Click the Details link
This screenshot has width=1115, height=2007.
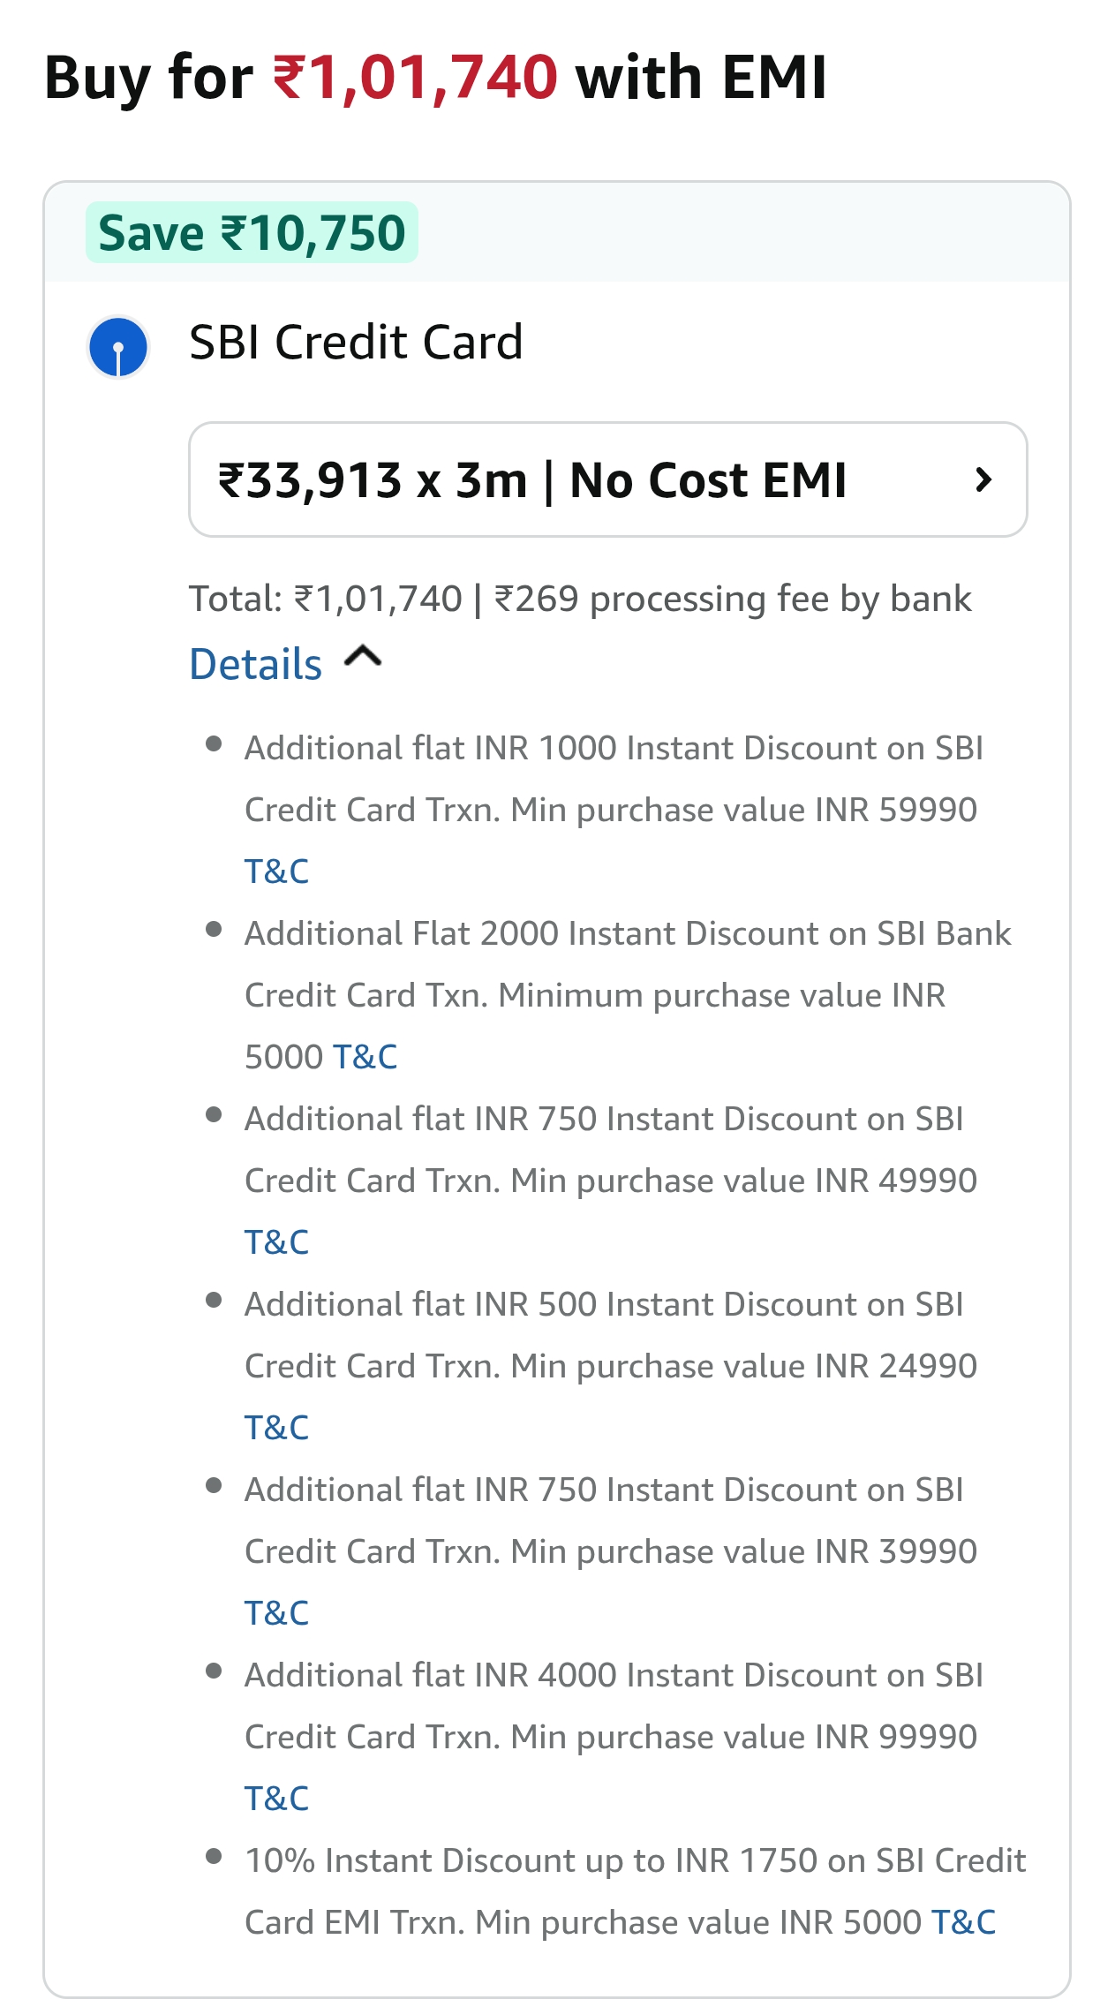point(256,664)
